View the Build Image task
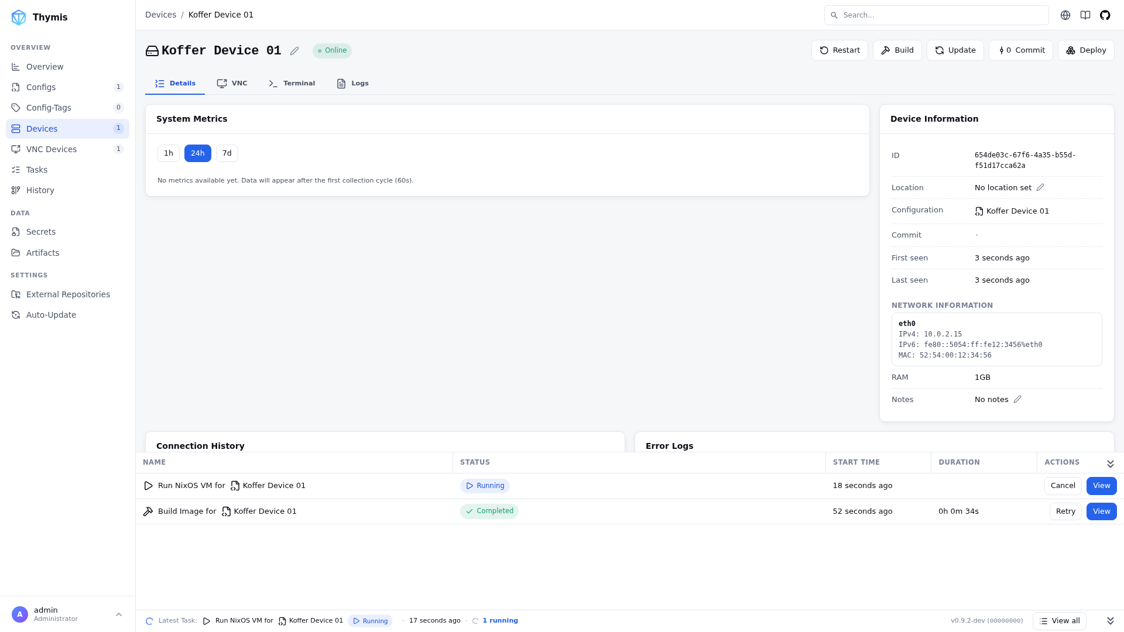Screen dimensions: 1124x632 (x=1102, y=511)
